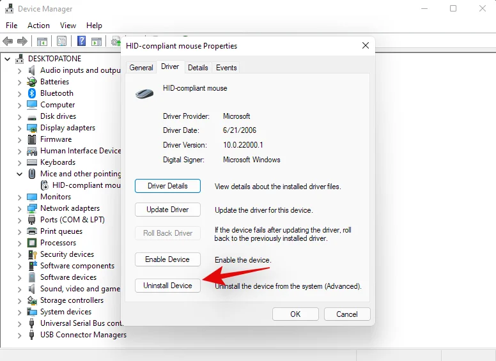This screenshot has width=496, height=361.
Task: Expand the Software devices category
Action: (x=19, y=278)
